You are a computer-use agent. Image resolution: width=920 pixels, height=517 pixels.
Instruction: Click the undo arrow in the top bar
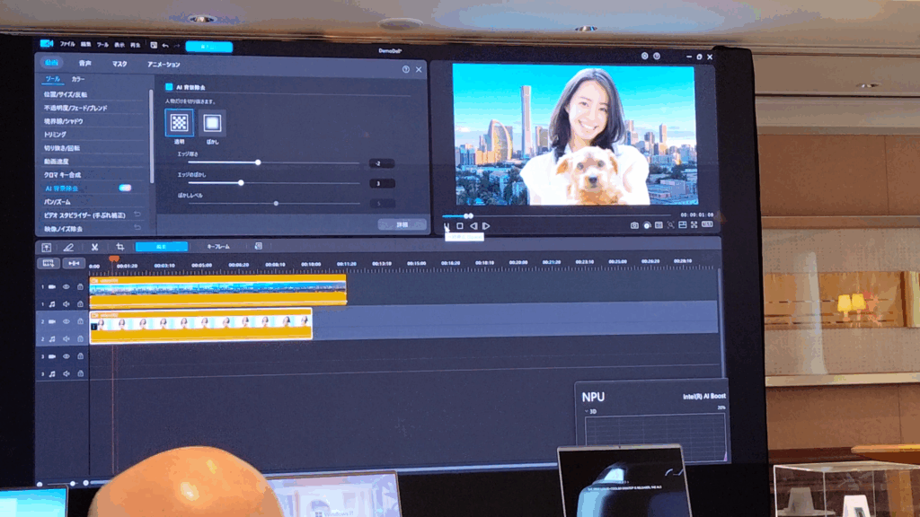[165, 45]
